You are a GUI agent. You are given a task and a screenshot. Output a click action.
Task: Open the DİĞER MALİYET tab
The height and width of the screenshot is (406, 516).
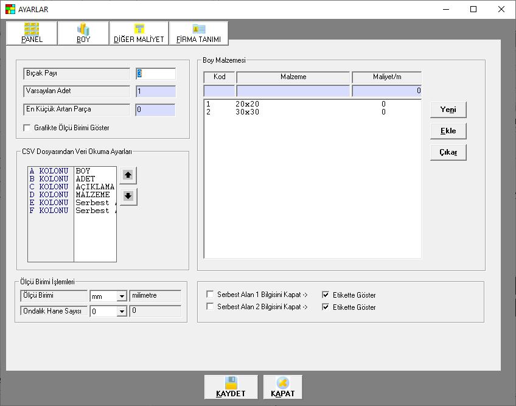click(x=139, y=33)
